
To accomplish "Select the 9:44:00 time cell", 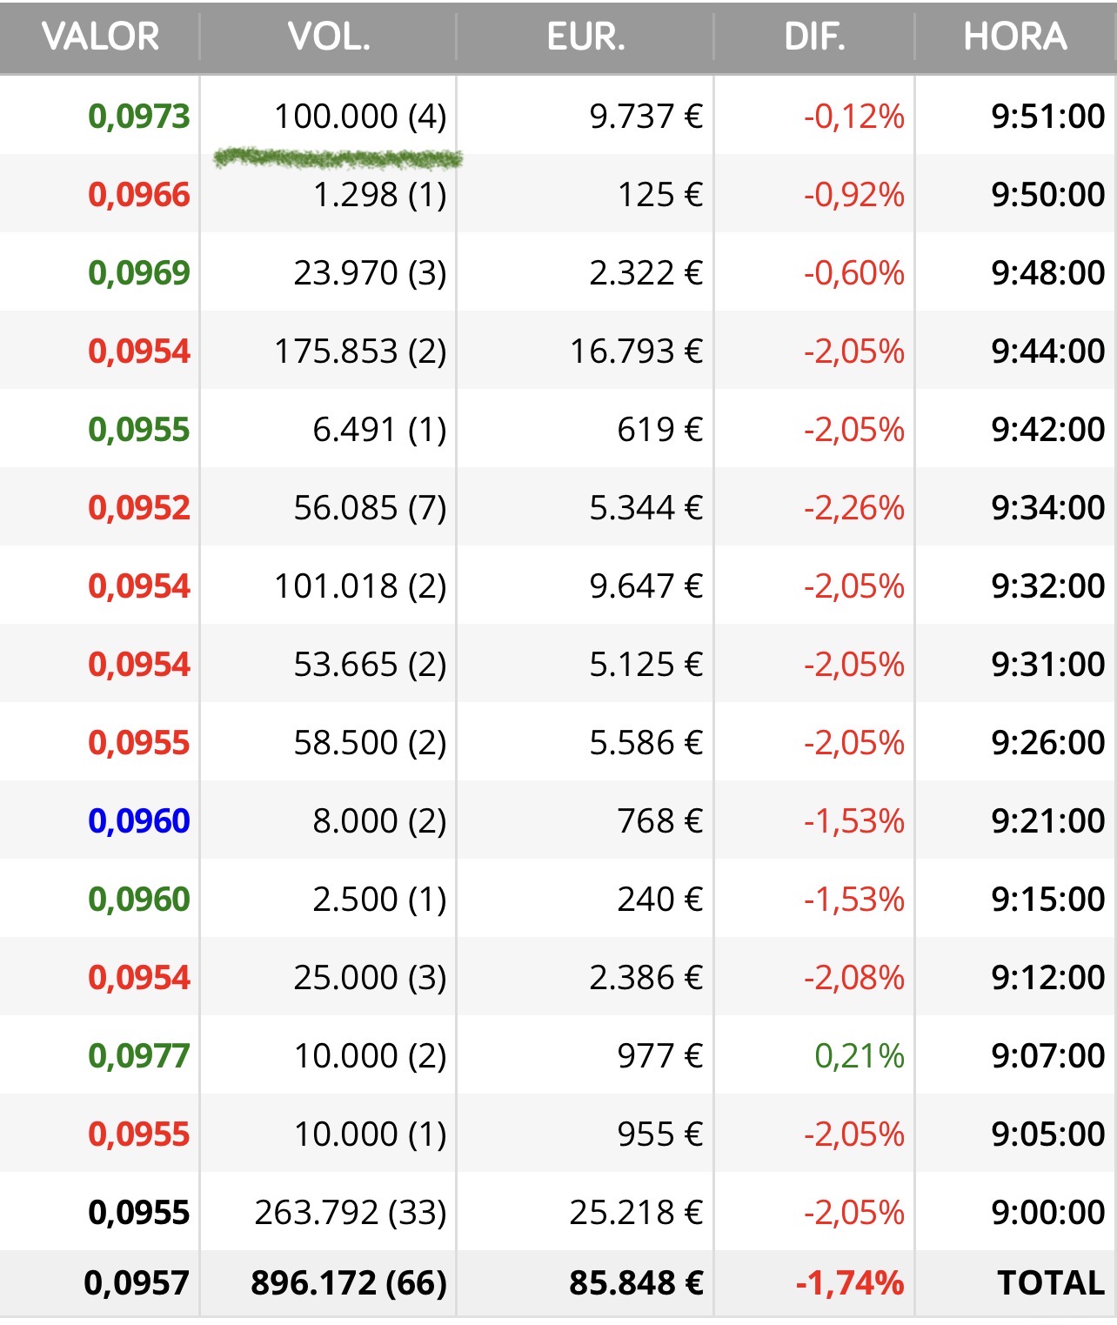I will (x=1047, y=351).
